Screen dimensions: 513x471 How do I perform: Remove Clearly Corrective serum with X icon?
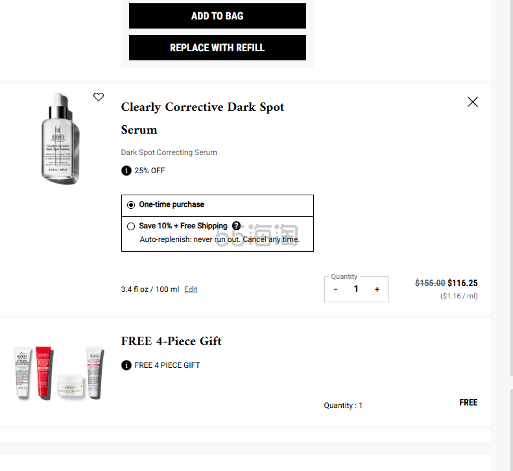(472, 102)
